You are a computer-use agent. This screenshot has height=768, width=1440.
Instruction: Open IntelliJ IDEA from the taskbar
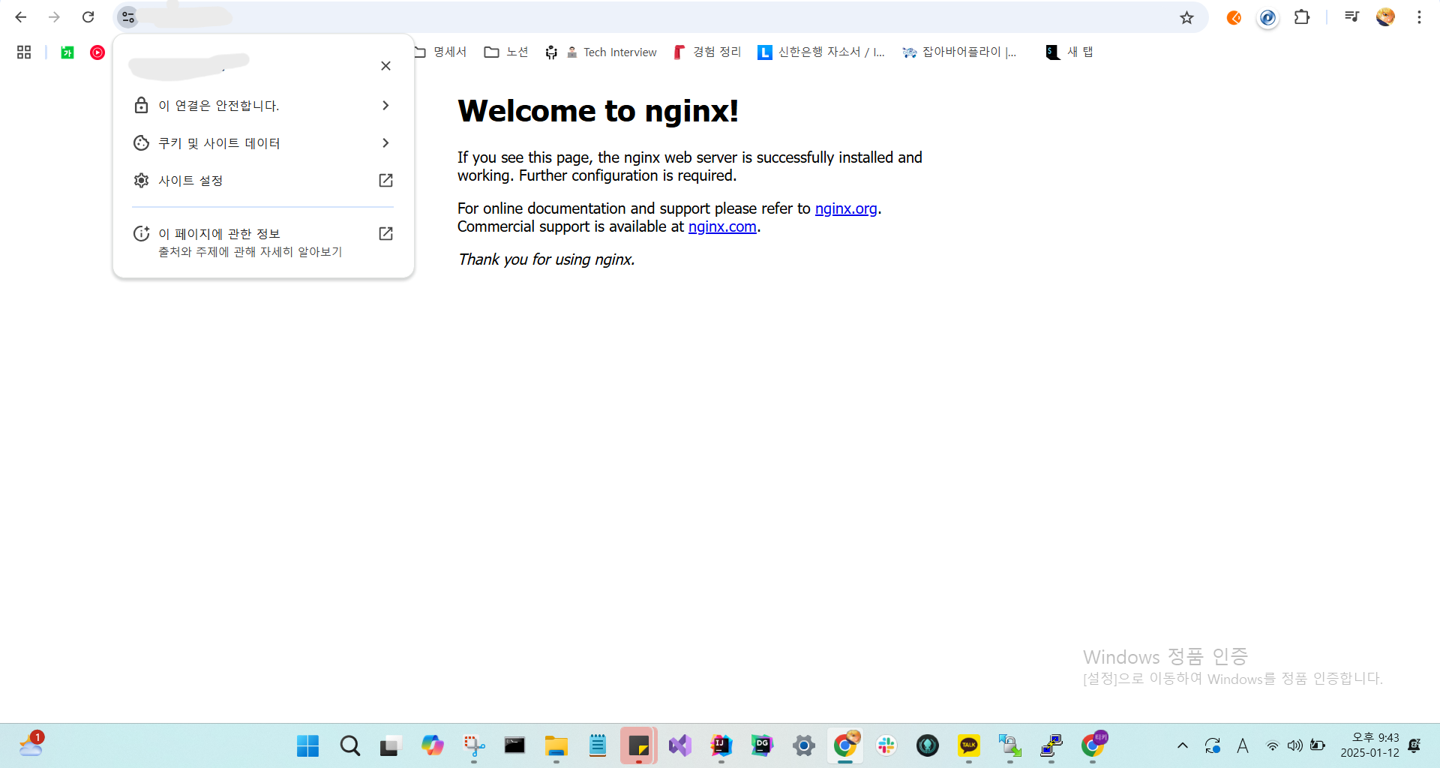tap(721, 745)
